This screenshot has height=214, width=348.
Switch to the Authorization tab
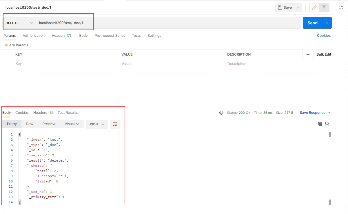point(34,36)
